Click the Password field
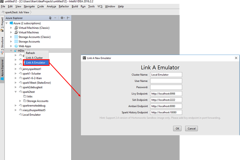The image size is (240, 160). pyautogui.click(x=166, y=87)
